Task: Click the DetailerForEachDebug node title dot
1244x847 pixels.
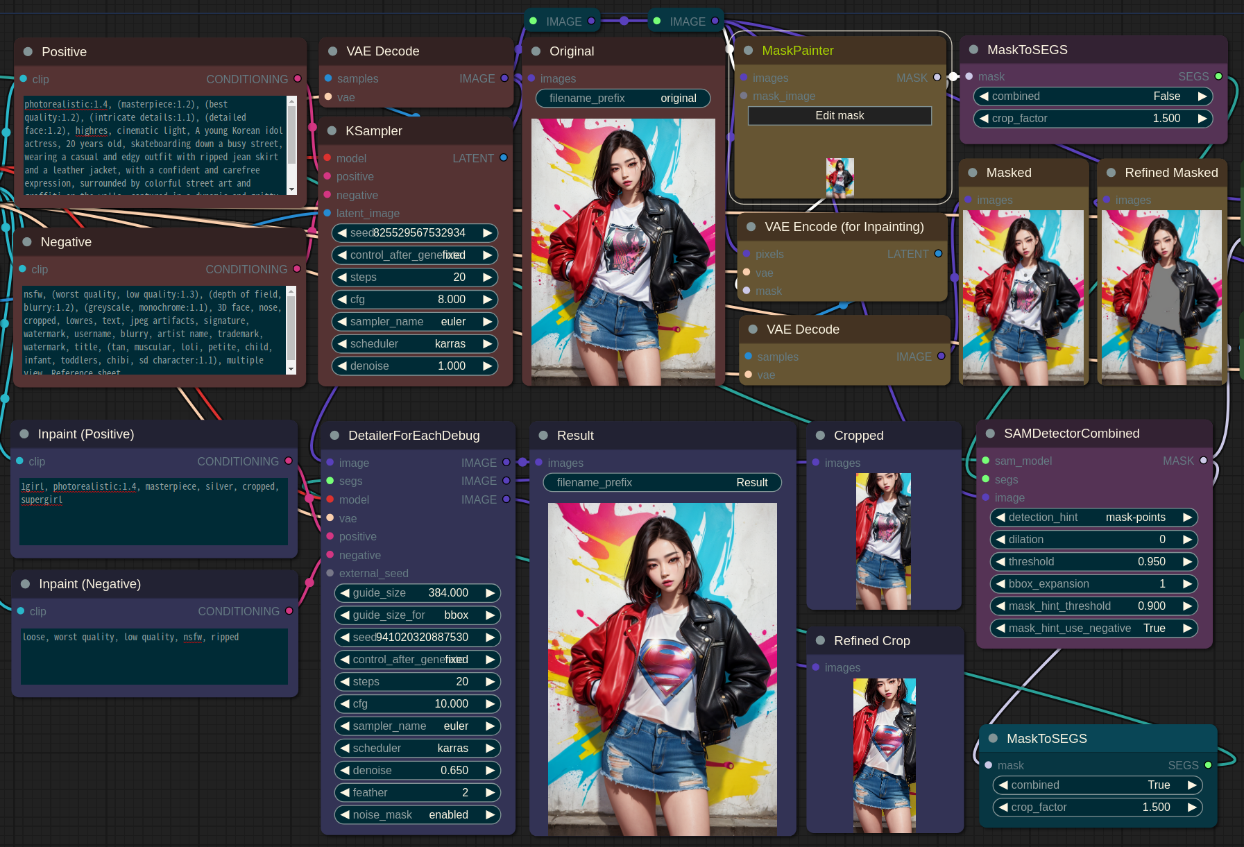Action: click(334, 436)
